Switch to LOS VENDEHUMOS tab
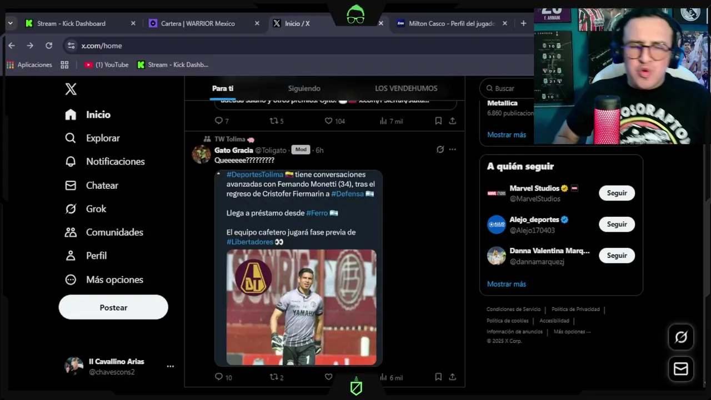This screenshot has width=711, height=400. click(x=406, y=88)
